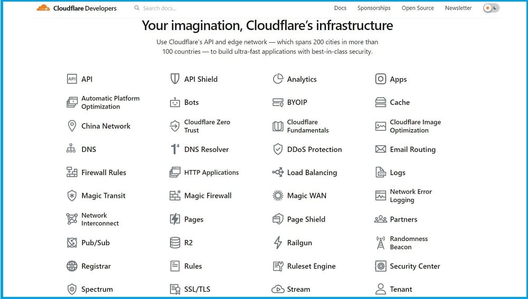Open the Magic Transit text link

pyautogui.click(x=103, y=196)
